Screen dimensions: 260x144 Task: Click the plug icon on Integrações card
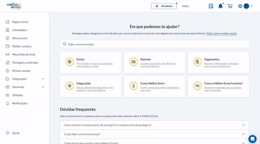click(x=70, y=86)
